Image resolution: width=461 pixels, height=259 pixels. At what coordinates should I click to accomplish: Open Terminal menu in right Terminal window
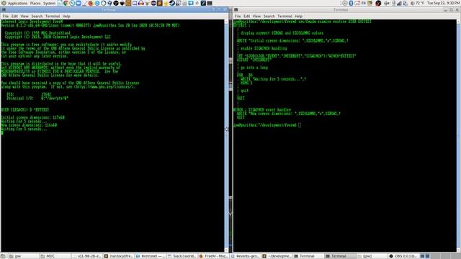pyautogui.click(x=285, y=16)
